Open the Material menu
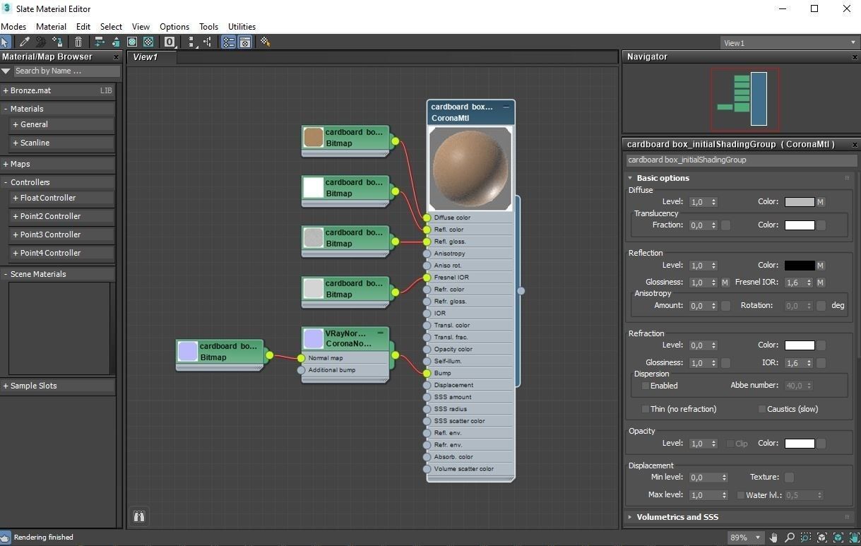 pos(51,27)
